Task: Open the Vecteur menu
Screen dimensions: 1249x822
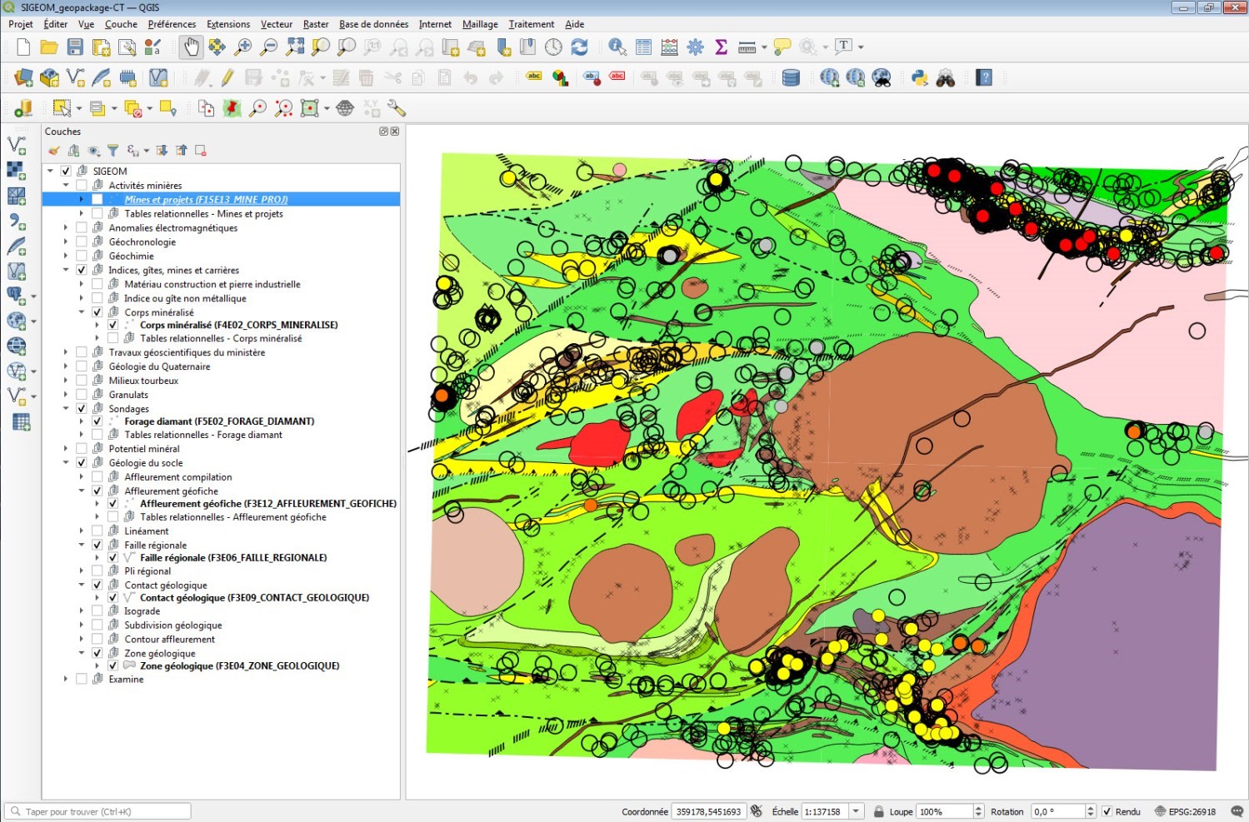Action: click(277, 24)
